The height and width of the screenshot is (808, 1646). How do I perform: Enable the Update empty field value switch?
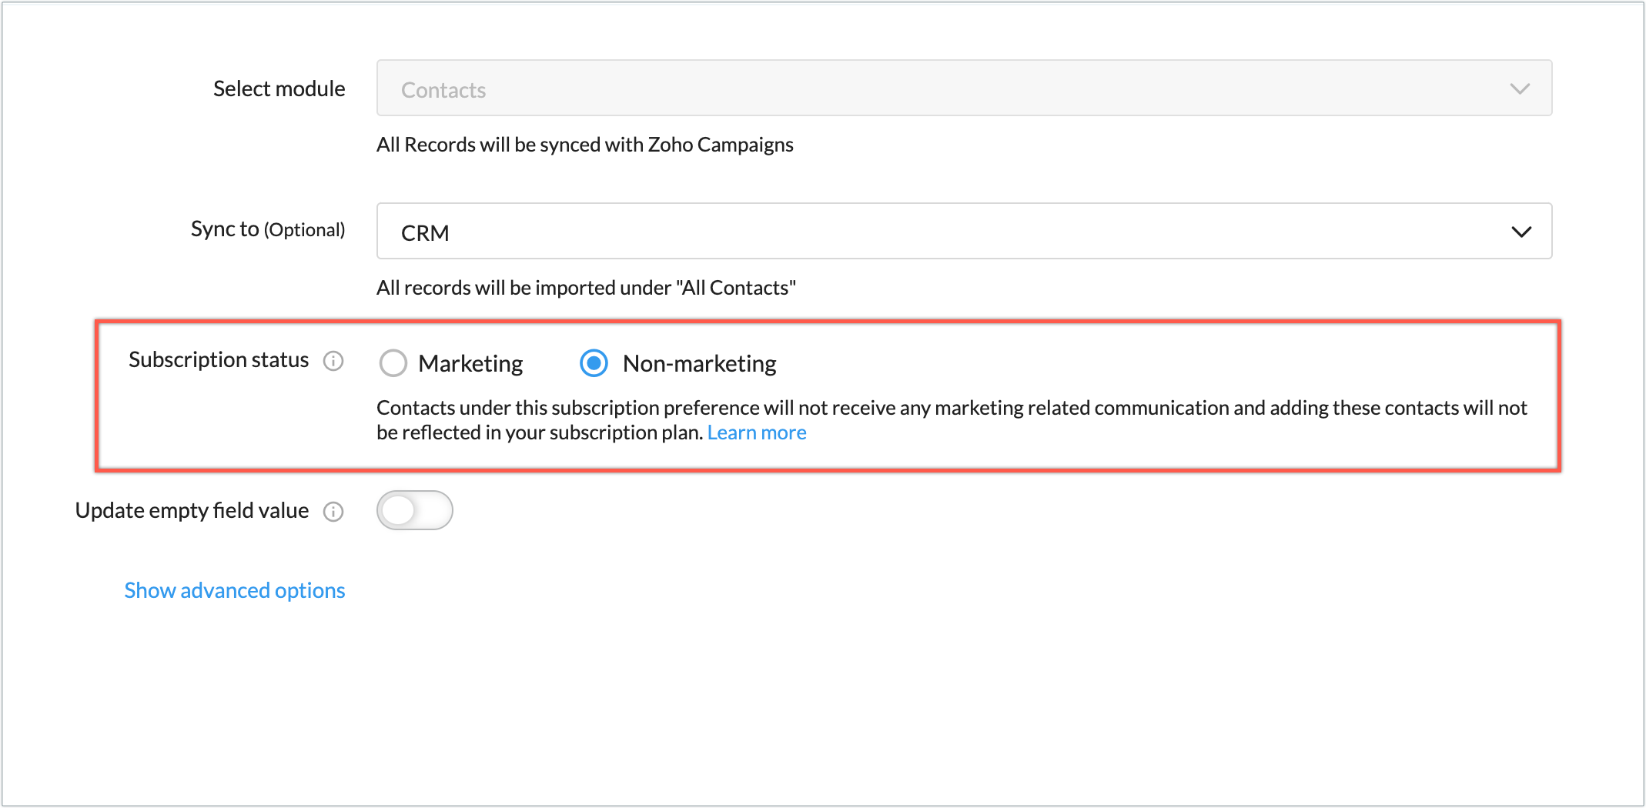tap(414, 510)
